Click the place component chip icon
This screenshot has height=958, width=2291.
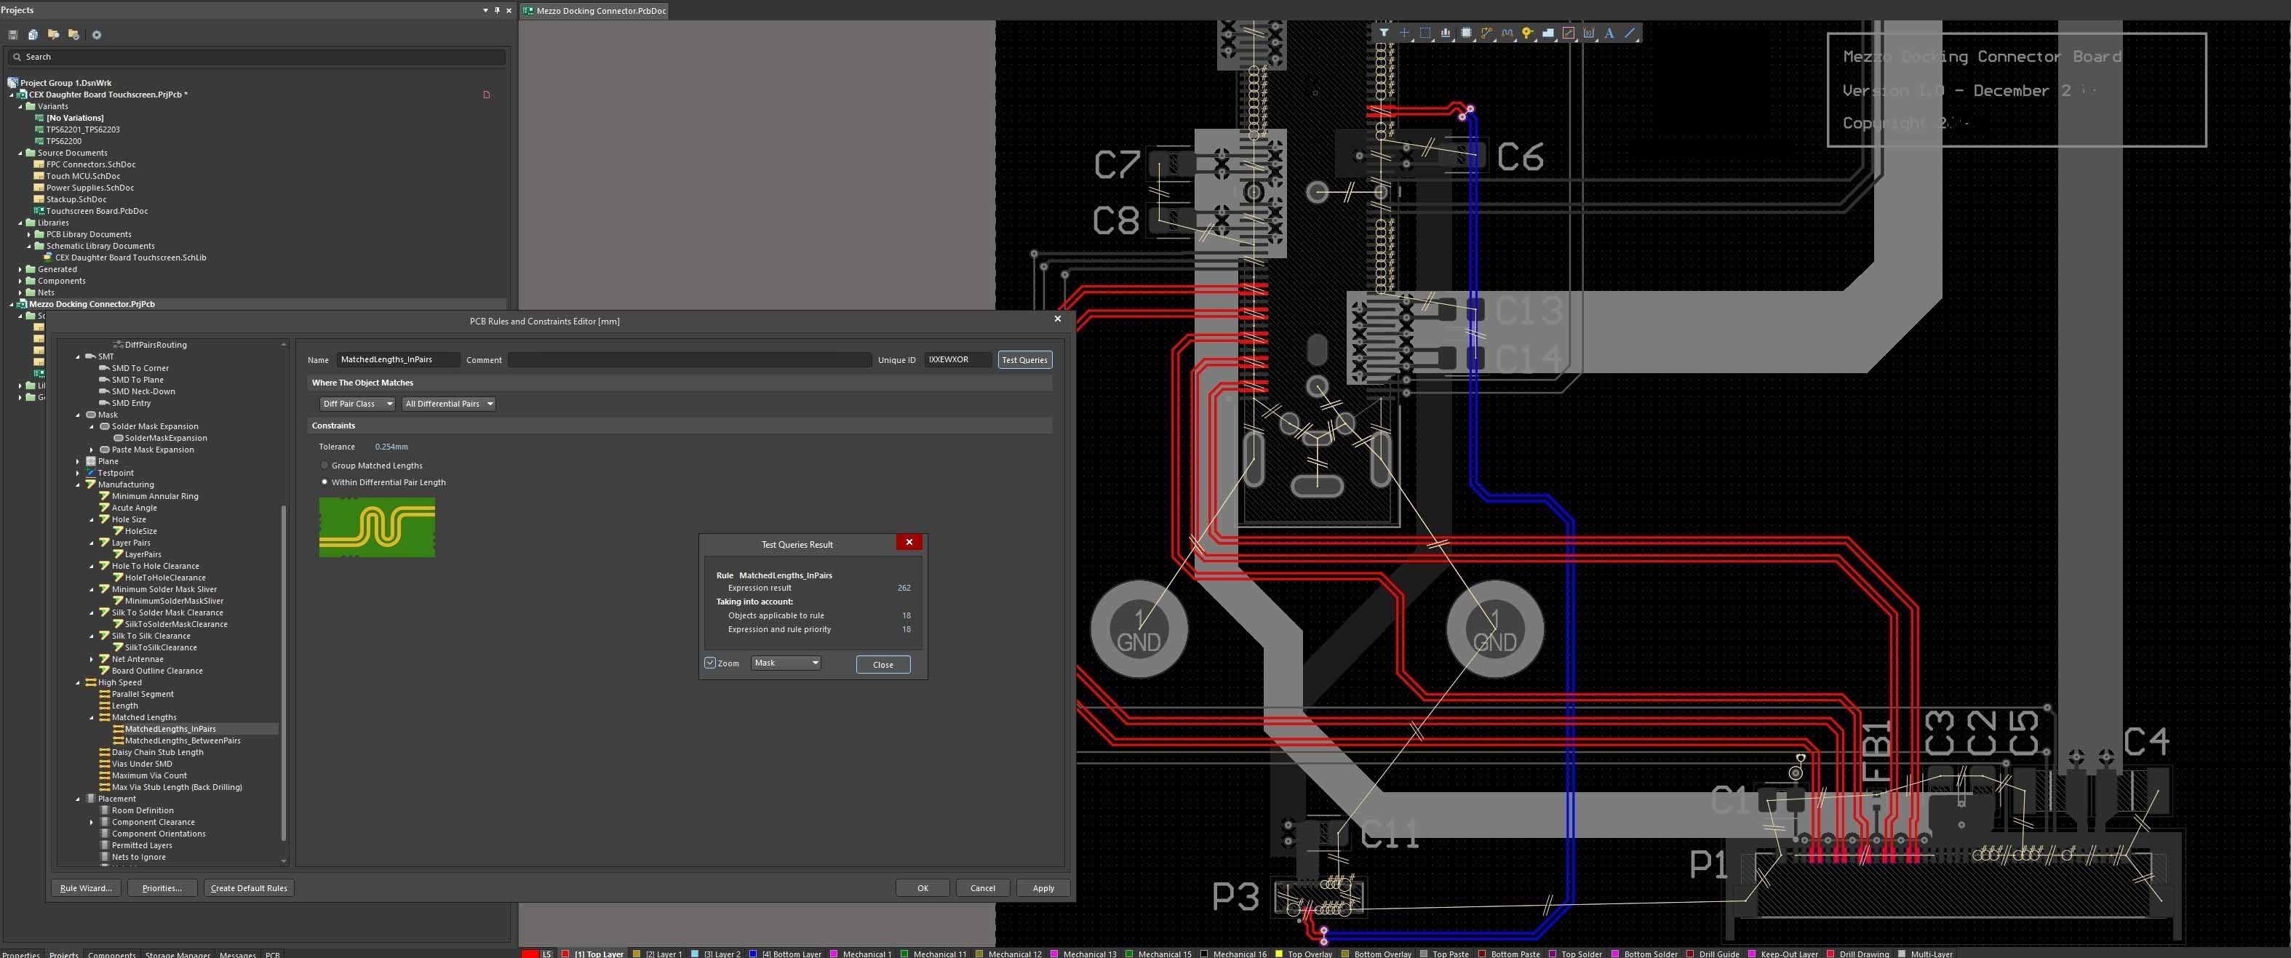[x=1467, y=33]
